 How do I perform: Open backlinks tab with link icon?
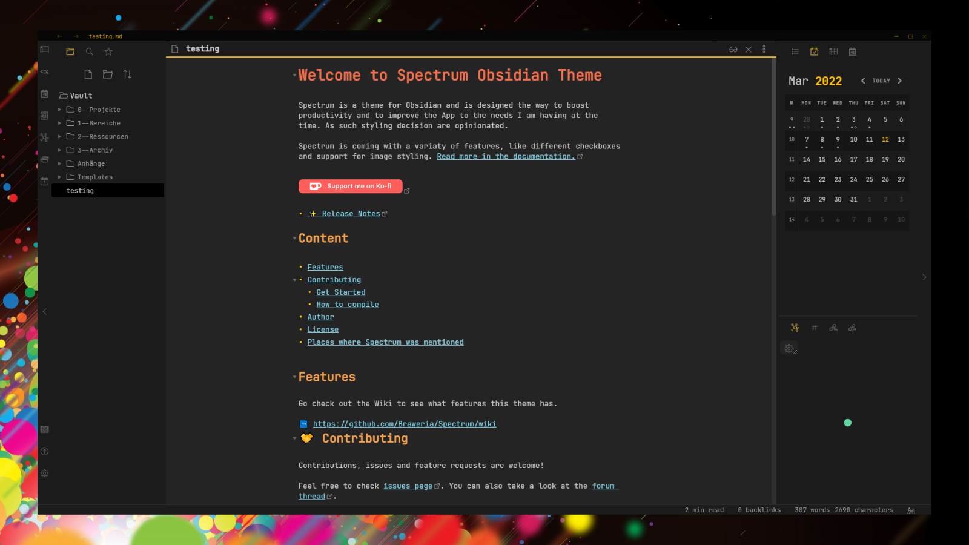pos(833,328)
